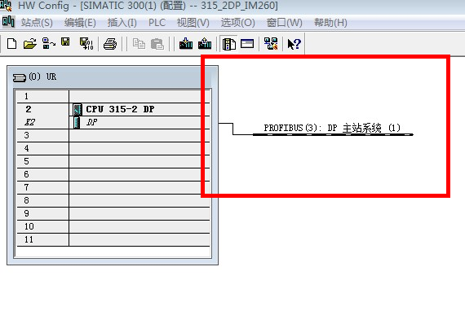Select the CPU 315-2 DP module row
465x315 pixels.
[113, 109]
